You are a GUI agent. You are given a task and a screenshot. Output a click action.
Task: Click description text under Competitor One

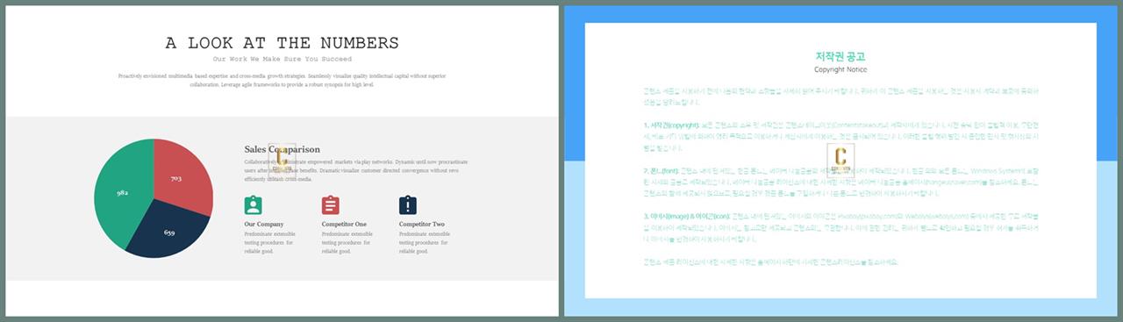pyautogui.click(x=347, y=243)
